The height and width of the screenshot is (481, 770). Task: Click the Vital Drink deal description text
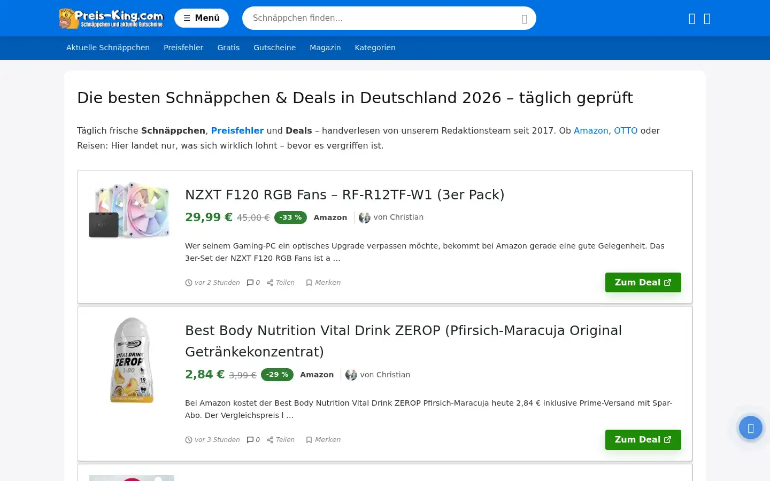(x=428, y=409)
